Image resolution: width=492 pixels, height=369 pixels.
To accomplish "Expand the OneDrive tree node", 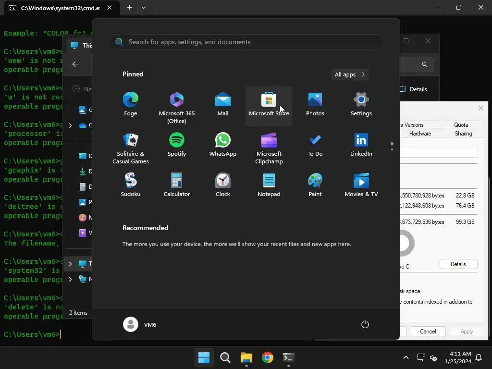I will coord(70,125).
